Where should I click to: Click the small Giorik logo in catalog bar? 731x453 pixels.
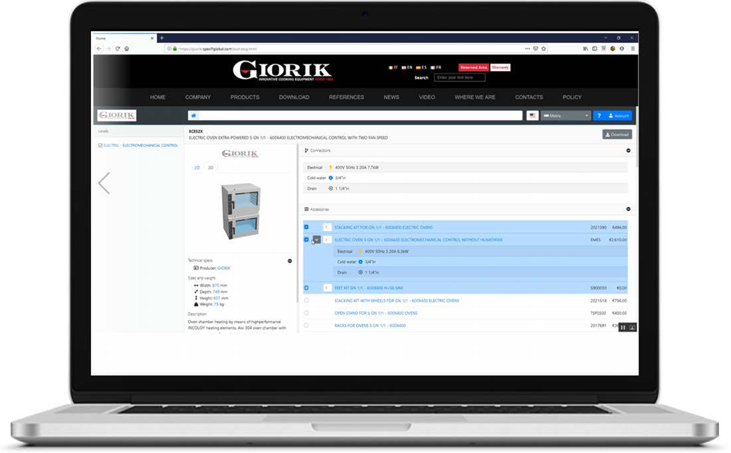(x=116, y=115)
